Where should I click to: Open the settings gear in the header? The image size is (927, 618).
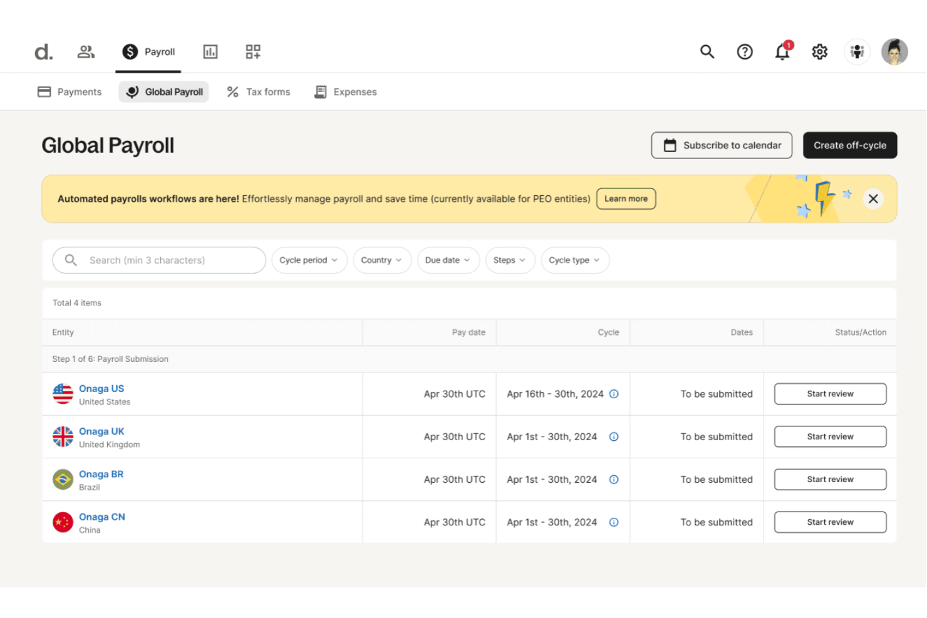(819, 52)
